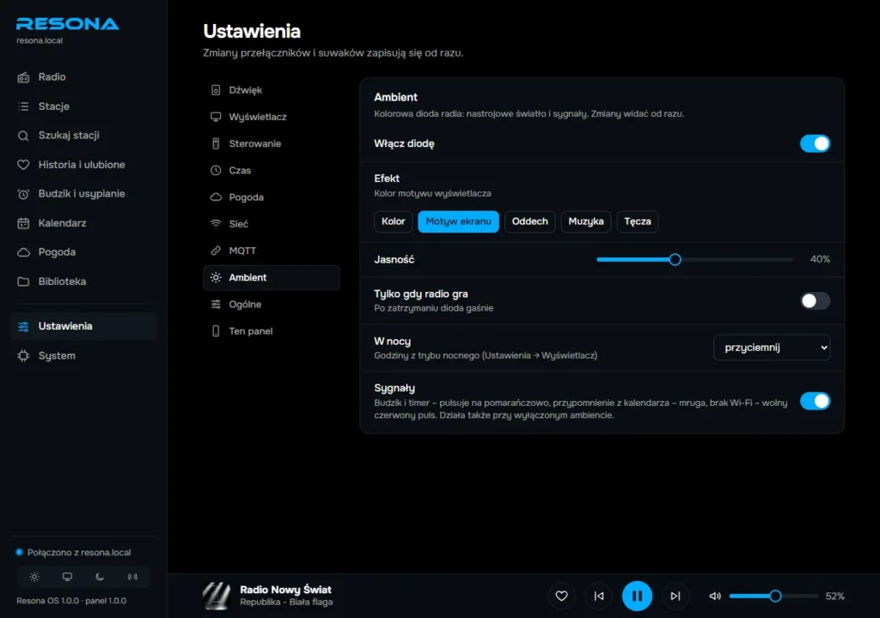The height and width of the screenshot is (618, 880).
Task: Enable the Tylko gdy radio gra switch
Action: click(x=815, y=301)
